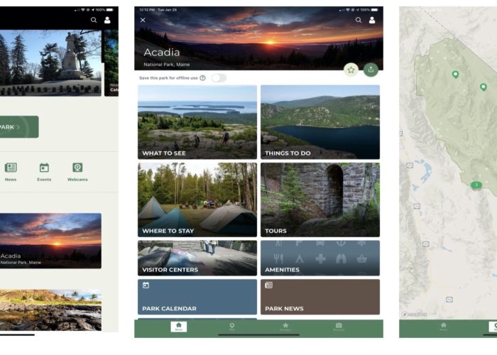The height and width of the screenshot is (355, 497).
Task: Favorite Acadia with the star button
Action: [351, 70]
